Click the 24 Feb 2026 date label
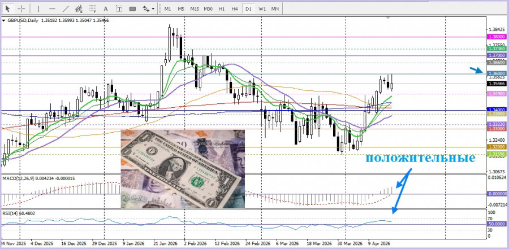The height and width of the screenshot is (249, 509). point(258,243)
